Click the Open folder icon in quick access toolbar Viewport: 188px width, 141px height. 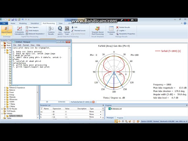point(9,19)
